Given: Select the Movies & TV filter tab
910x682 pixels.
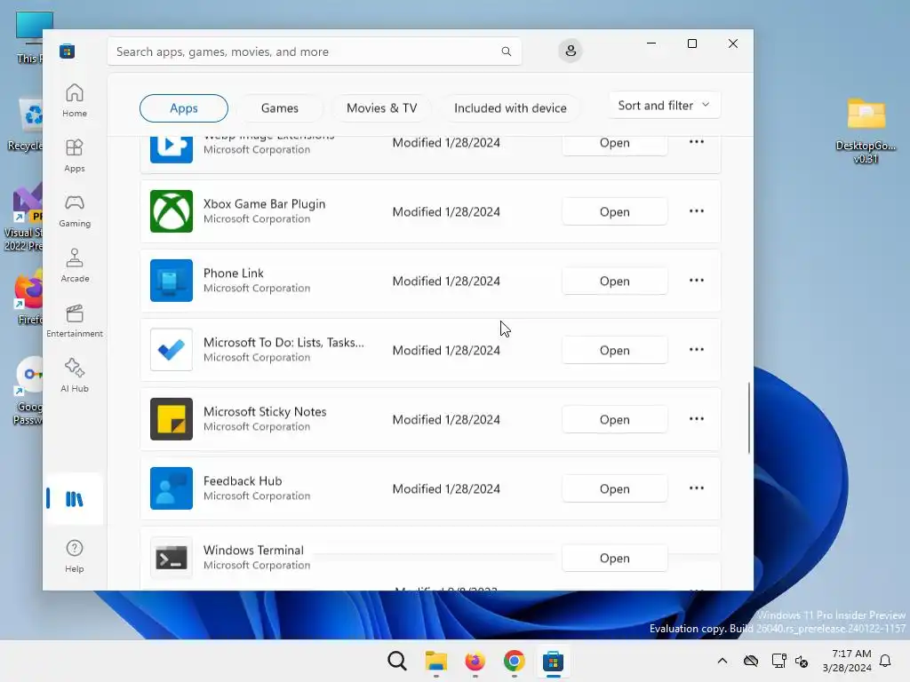Looking at the screenshot, I should click(x=381, y=108).
